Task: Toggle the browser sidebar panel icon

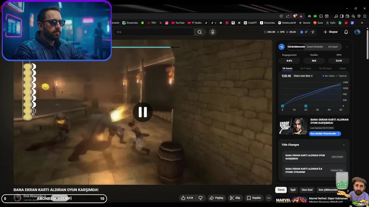Action: click(x=342, y=16)
